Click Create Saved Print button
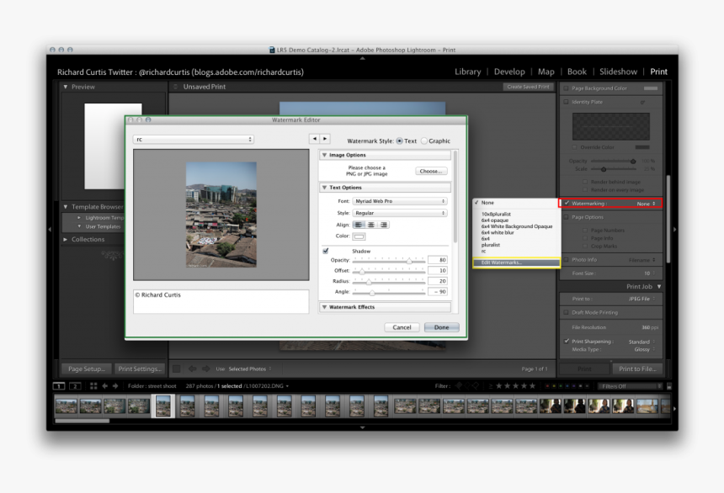This screenshot has height=493, width=724. click(x=528, y=87)
